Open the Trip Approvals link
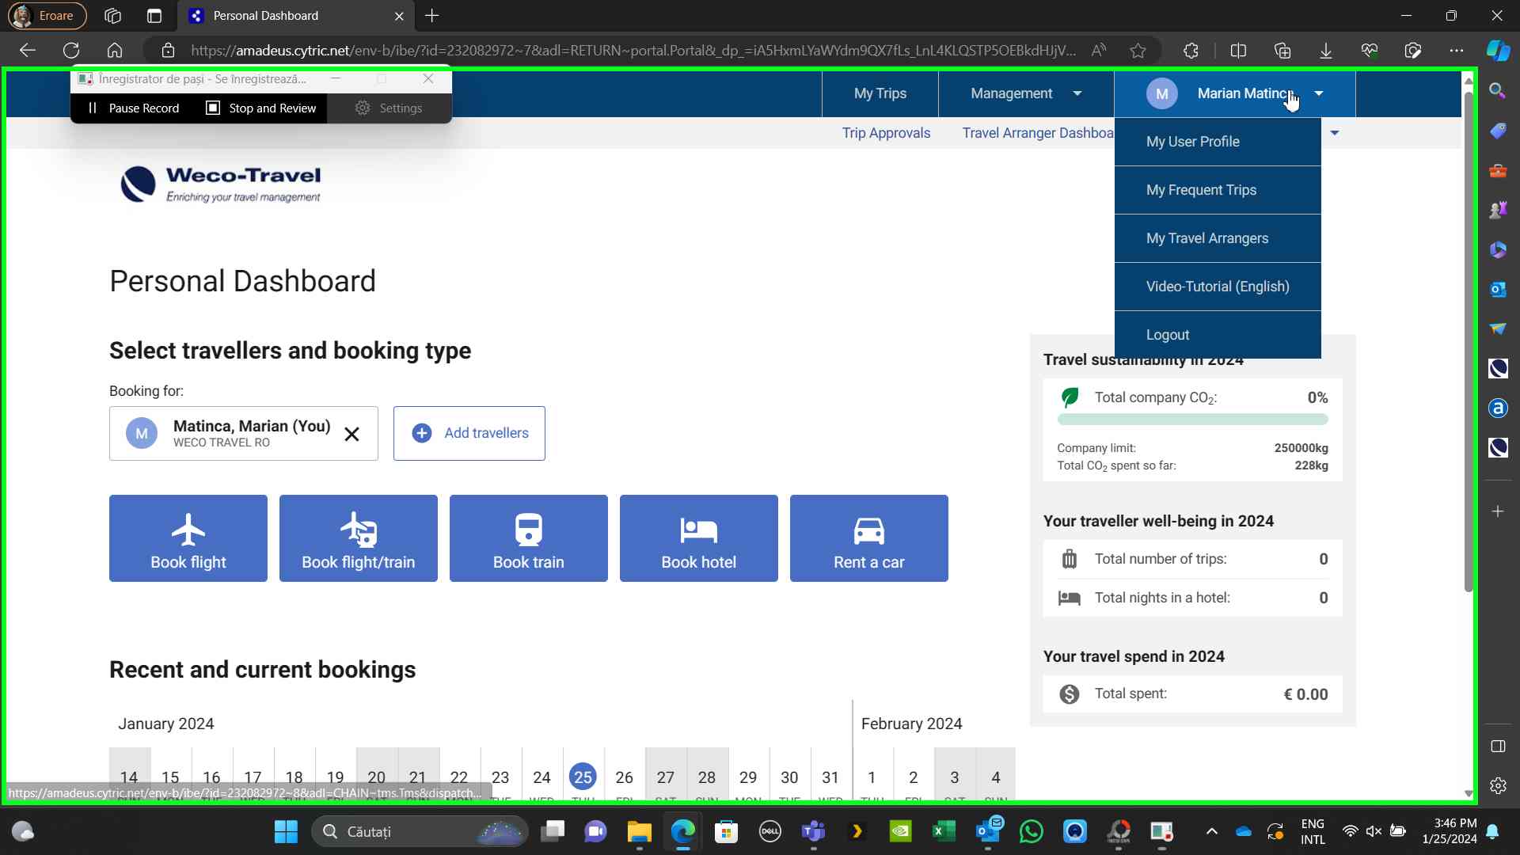This screenshot has width=1520, height=855. [886, 133]
